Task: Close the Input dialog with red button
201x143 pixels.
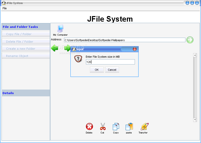Action: tap(135, 49)
